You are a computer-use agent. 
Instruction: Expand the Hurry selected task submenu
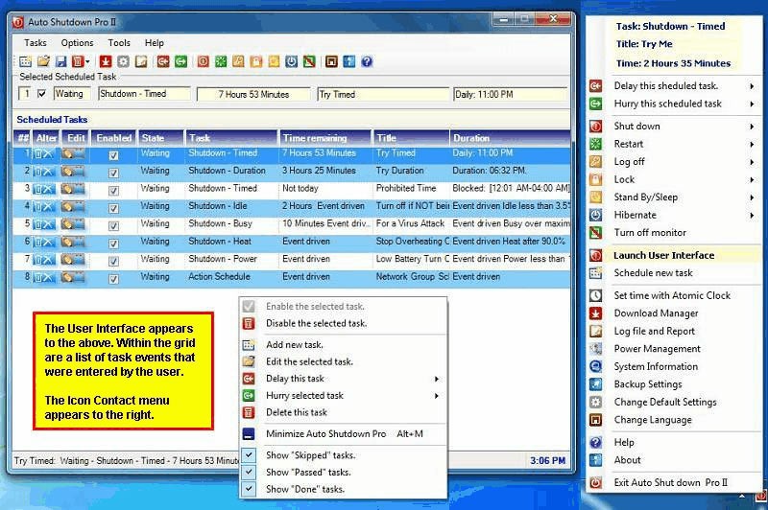click(437, 396)
